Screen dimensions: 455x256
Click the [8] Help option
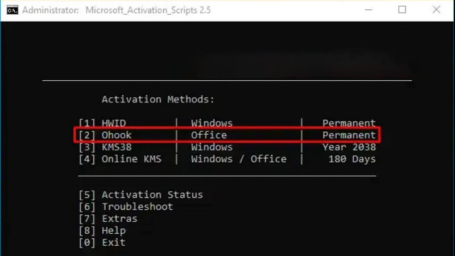click(102, 231)
